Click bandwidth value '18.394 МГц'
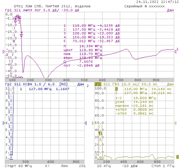Screen dimensions: 179x168 point(91,46)
